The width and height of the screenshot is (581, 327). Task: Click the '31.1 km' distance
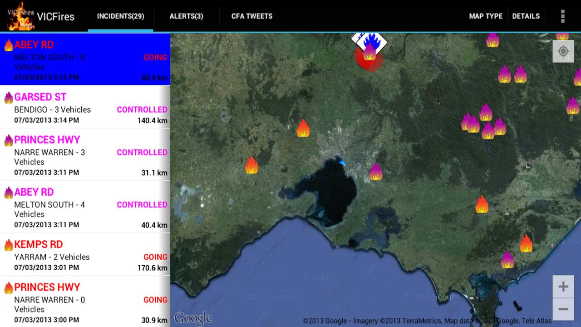coord(154,173)
